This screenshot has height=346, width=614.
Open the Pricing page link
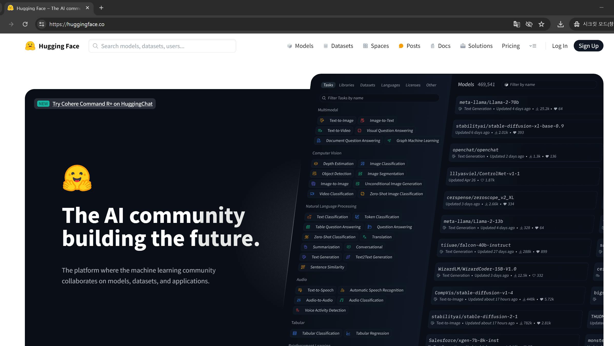click(511, 46)
